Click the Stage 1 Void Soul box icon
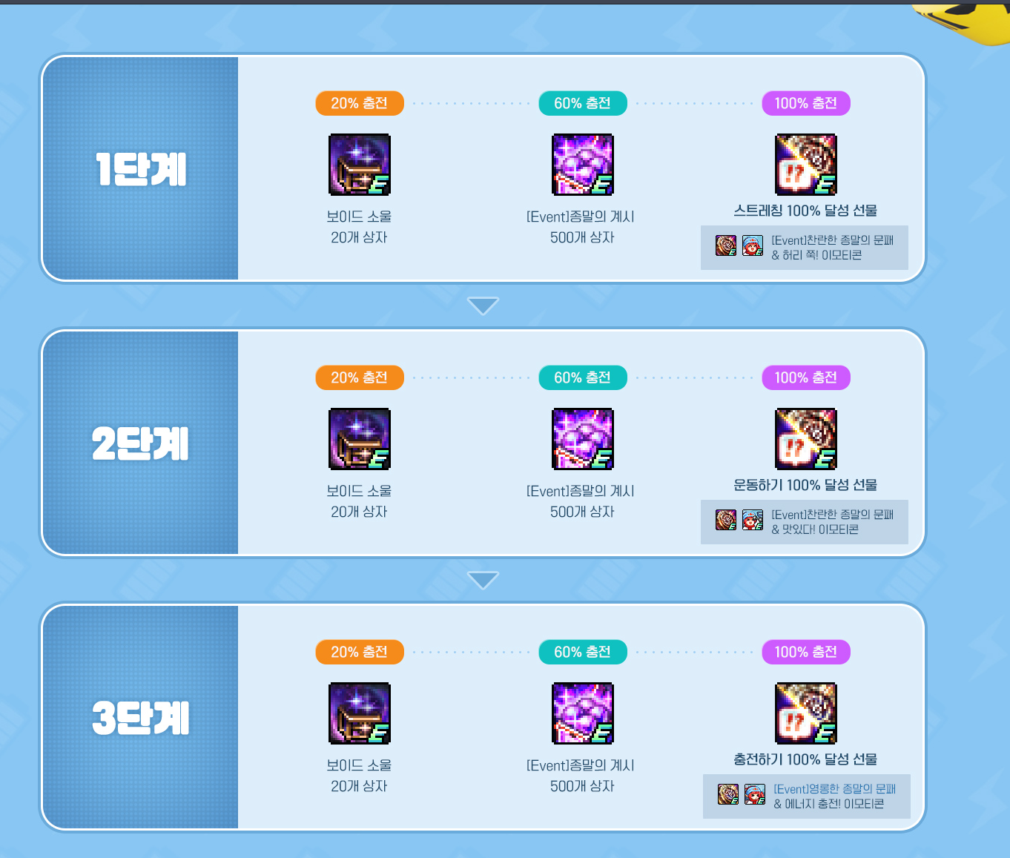The height and width of the screenshot is (858, 1010). click(x=360, y=165)
